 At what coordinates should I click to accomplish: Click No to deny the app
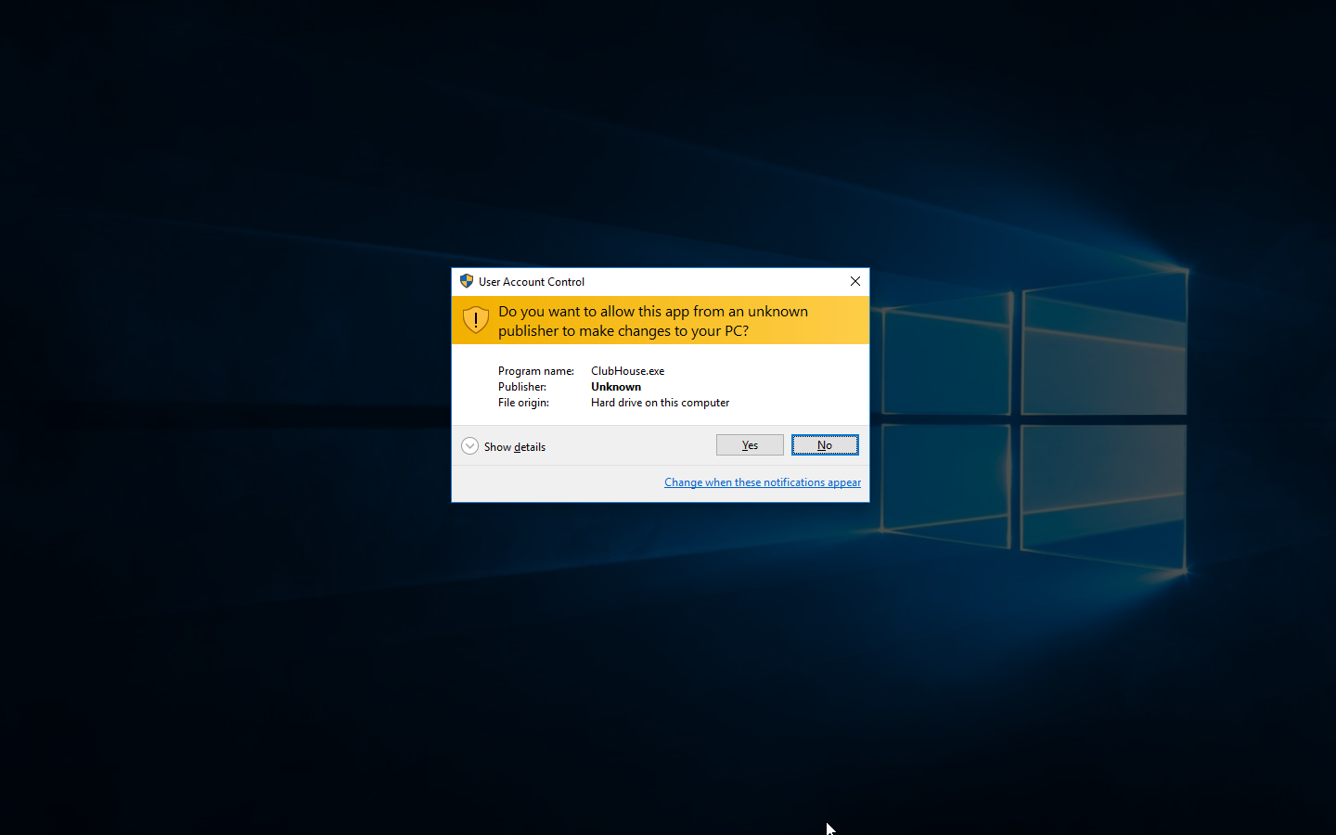825,445
